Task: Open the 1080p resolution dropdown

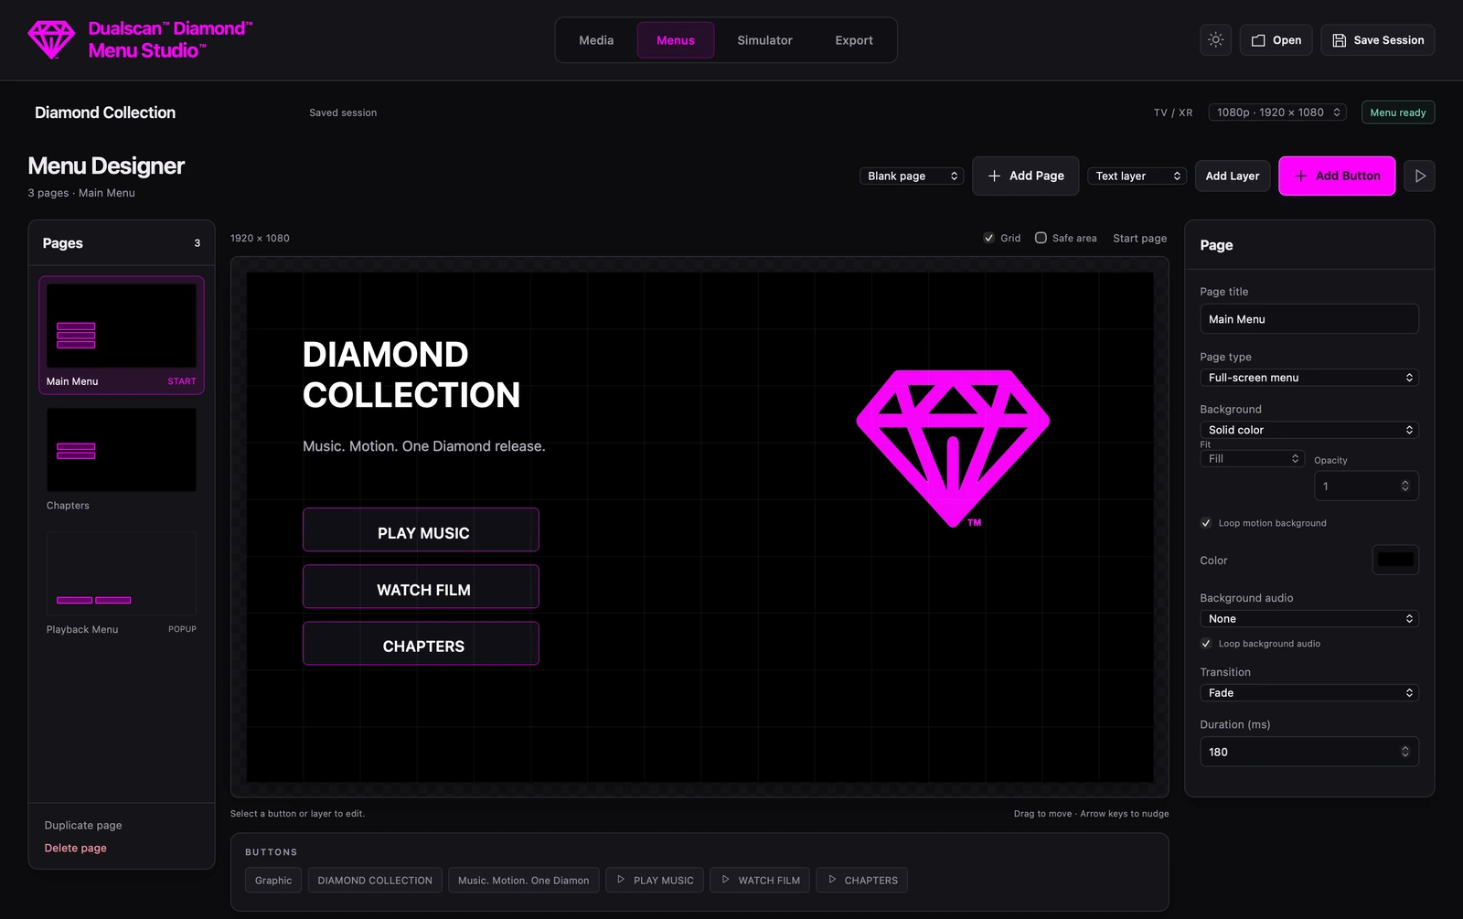Action: click(1278, 112)
